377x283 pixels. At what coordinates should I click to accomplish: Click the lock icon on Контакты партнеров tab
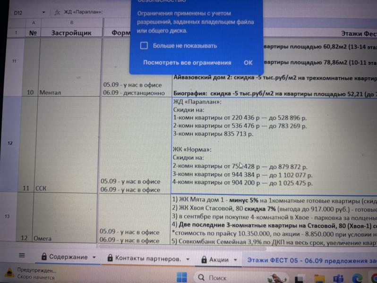(110, 258)
